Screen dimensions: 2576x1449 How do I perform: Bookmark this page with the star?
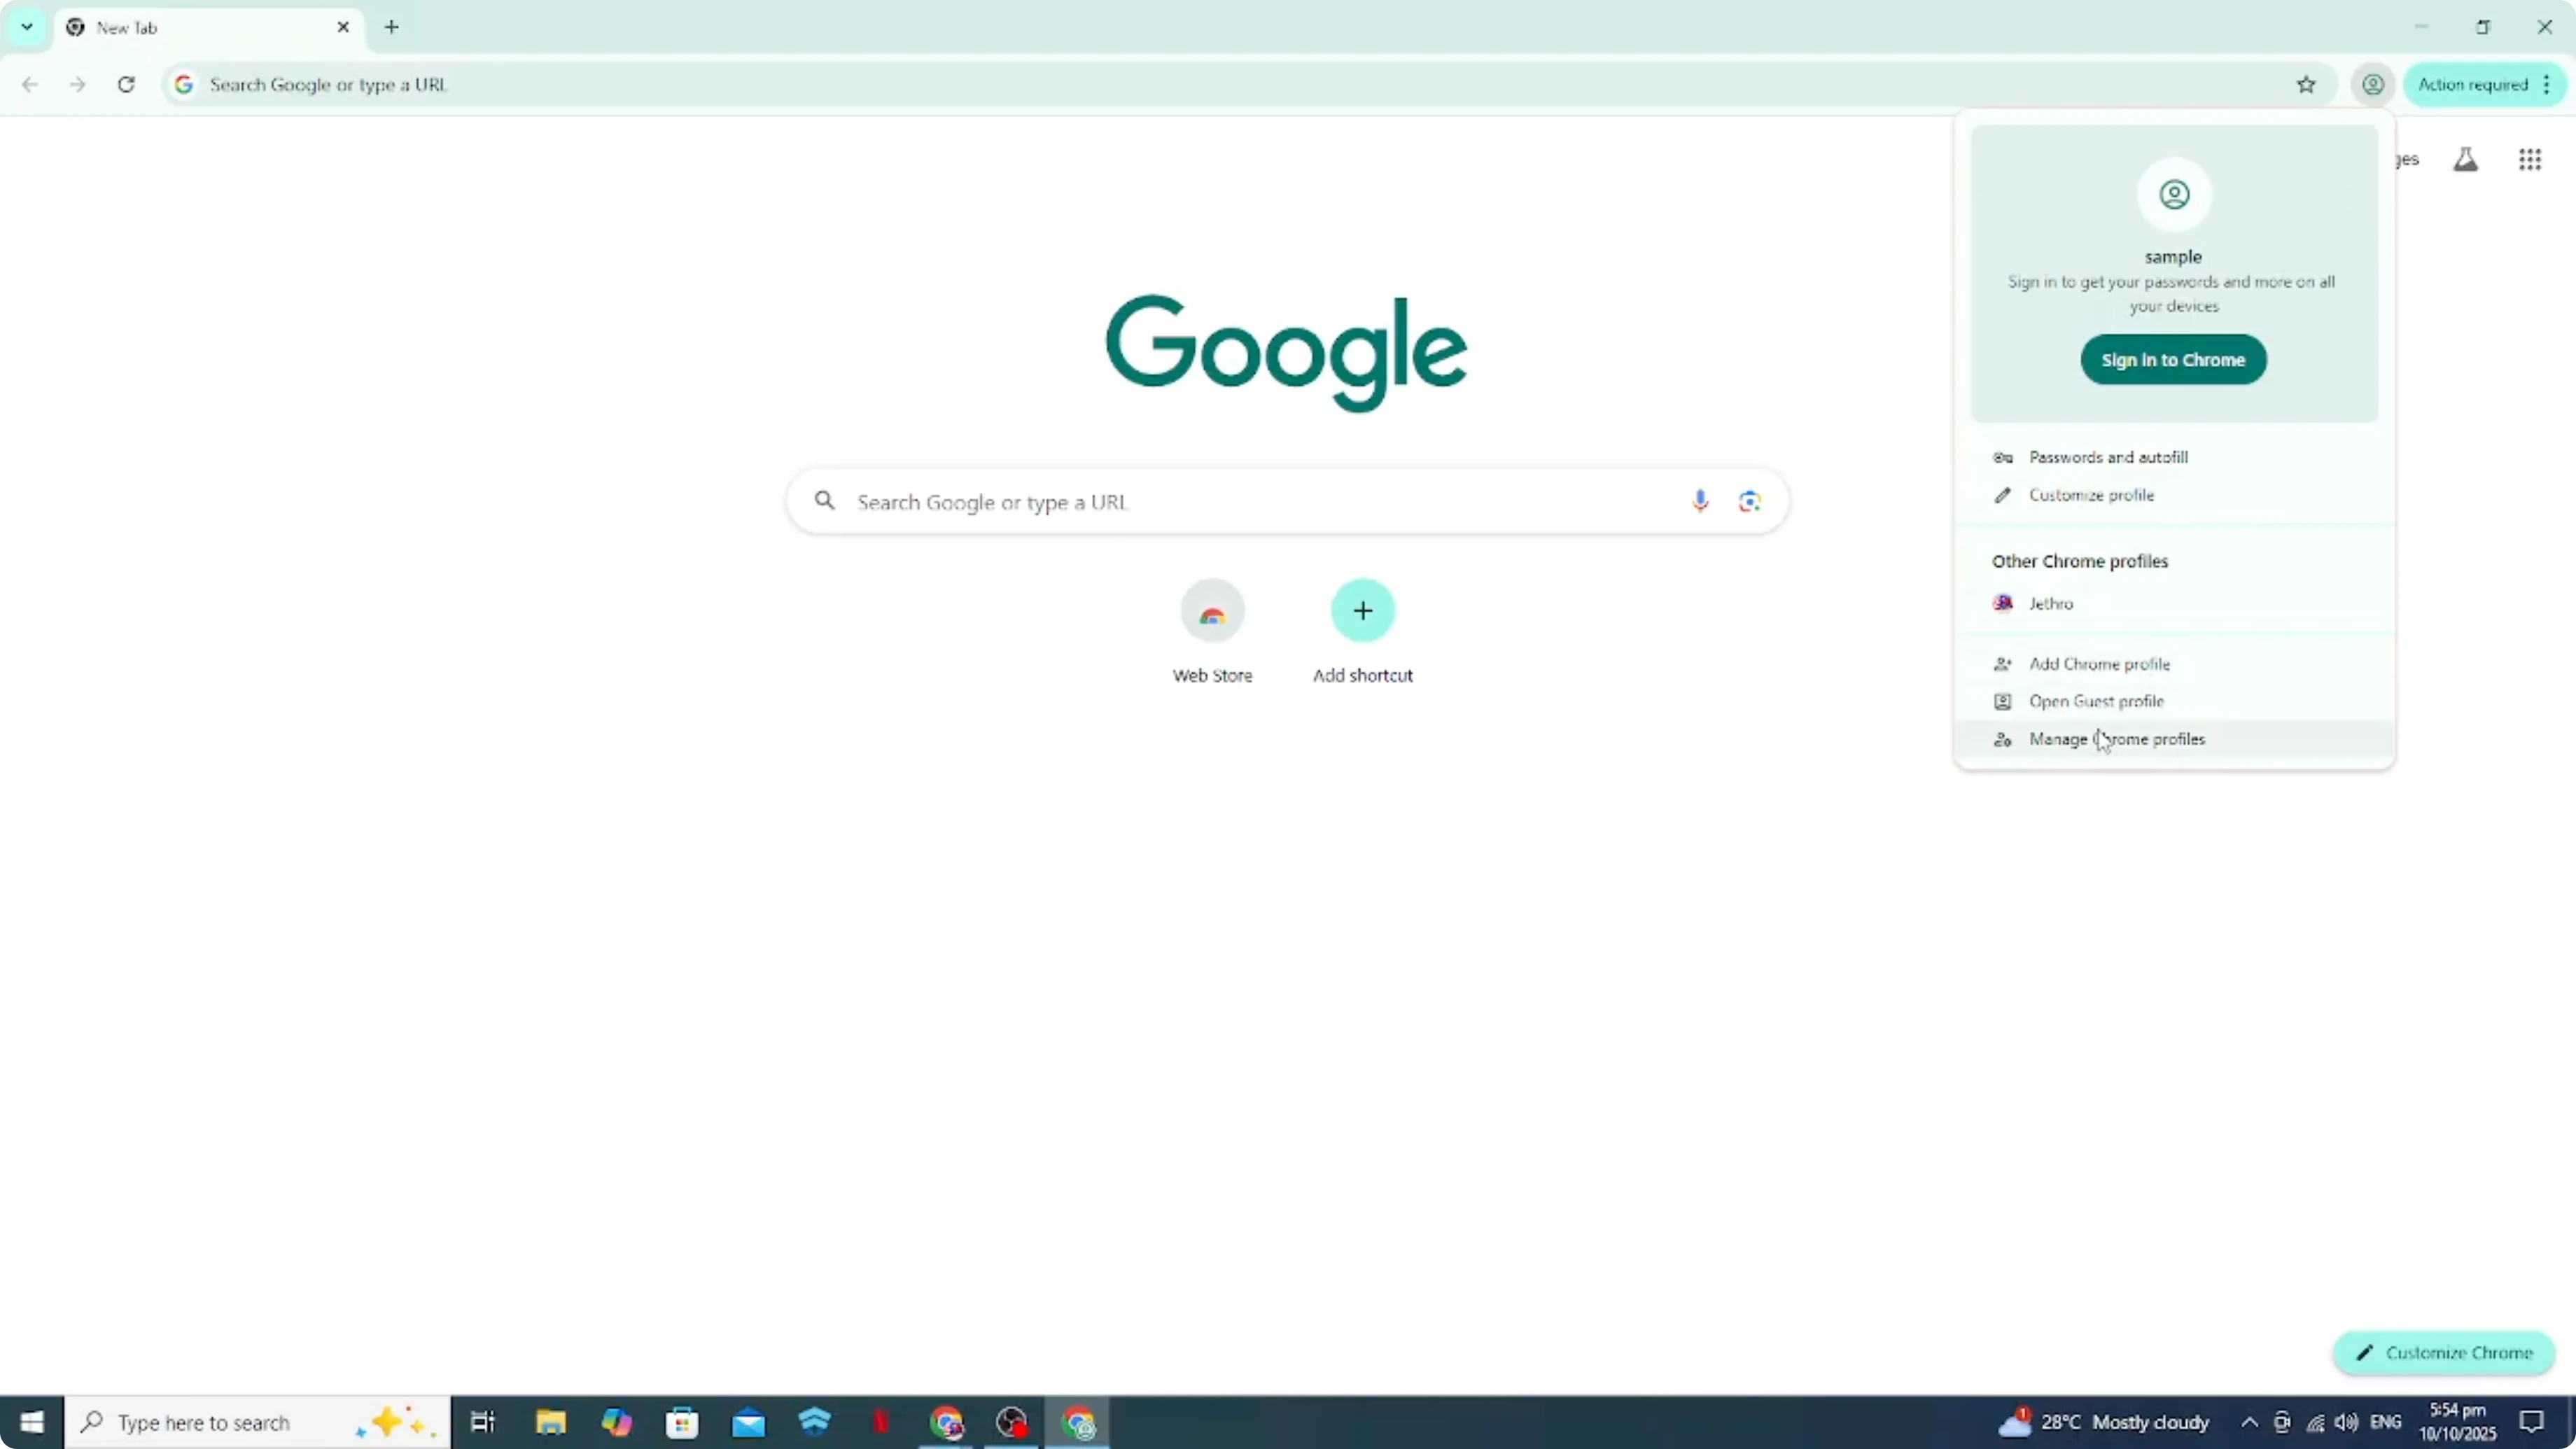(x=2306, y=84)
